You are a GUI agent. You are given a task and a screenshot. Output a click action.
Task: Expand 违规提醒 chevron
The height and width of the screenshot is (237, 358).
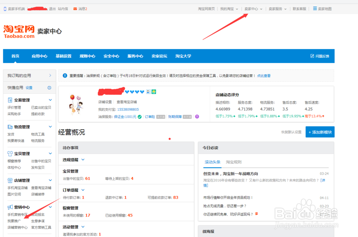click(x=83, y=160)
